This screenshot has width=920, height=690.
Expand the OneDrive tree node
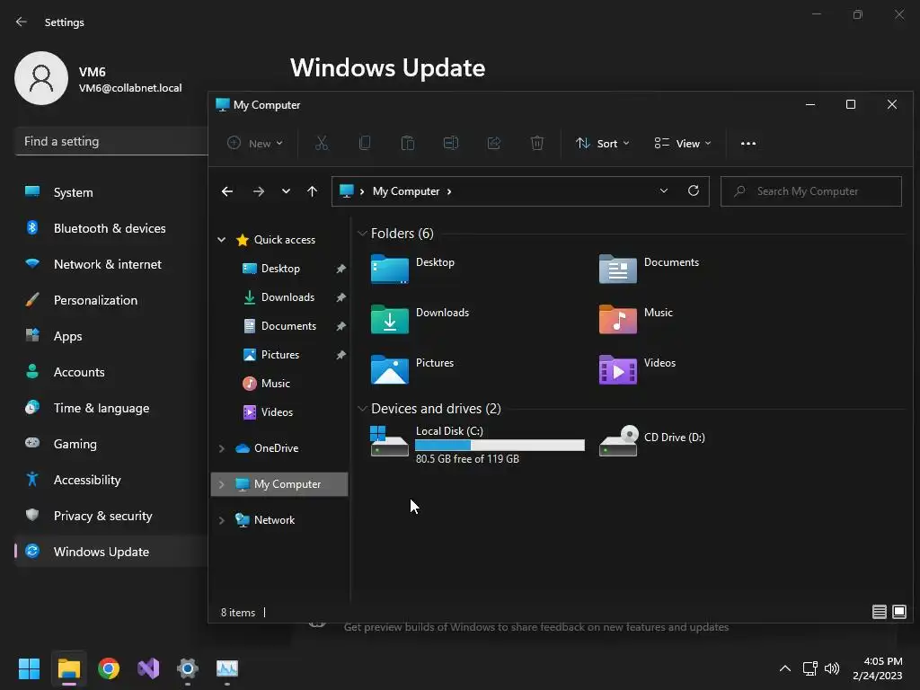pos(221,448)
